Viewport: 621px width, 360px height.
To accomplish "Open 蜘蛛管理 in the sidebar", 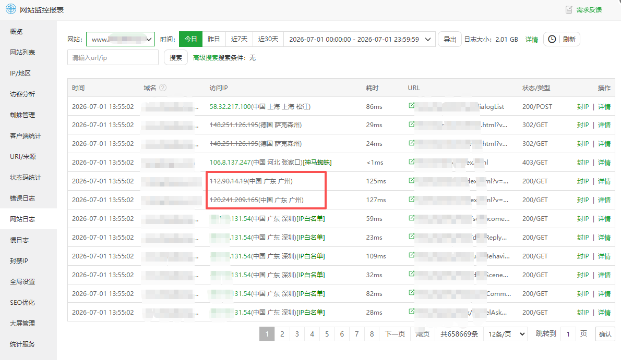I will (x=22, y=115).
